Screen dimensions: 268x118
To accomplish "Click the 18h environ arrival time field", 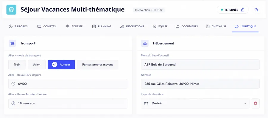I will (68, 103).
